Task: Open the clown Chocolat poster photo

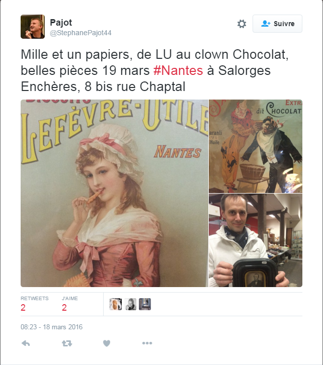Action: (x=256, y=146)
